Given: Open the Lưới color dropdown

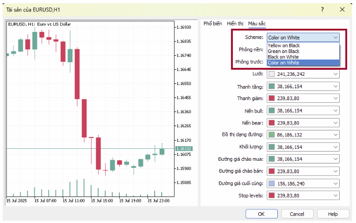Looking at the screenshot, I should tap(336, 74).
